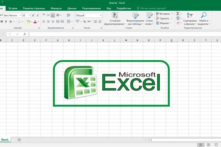Align cell content to the top
Viewport: 221px width, 147px height.
click(44, 15)
